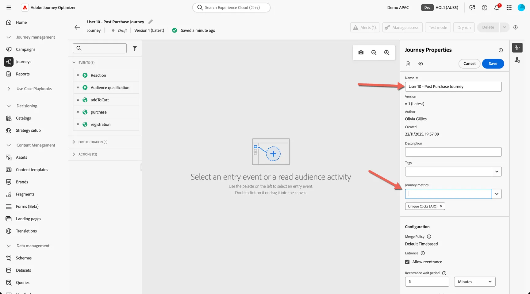Viewport: 530px width, 294px height.
Task: Open Campaigns in the sidebar
Action: tap(25, 49)
